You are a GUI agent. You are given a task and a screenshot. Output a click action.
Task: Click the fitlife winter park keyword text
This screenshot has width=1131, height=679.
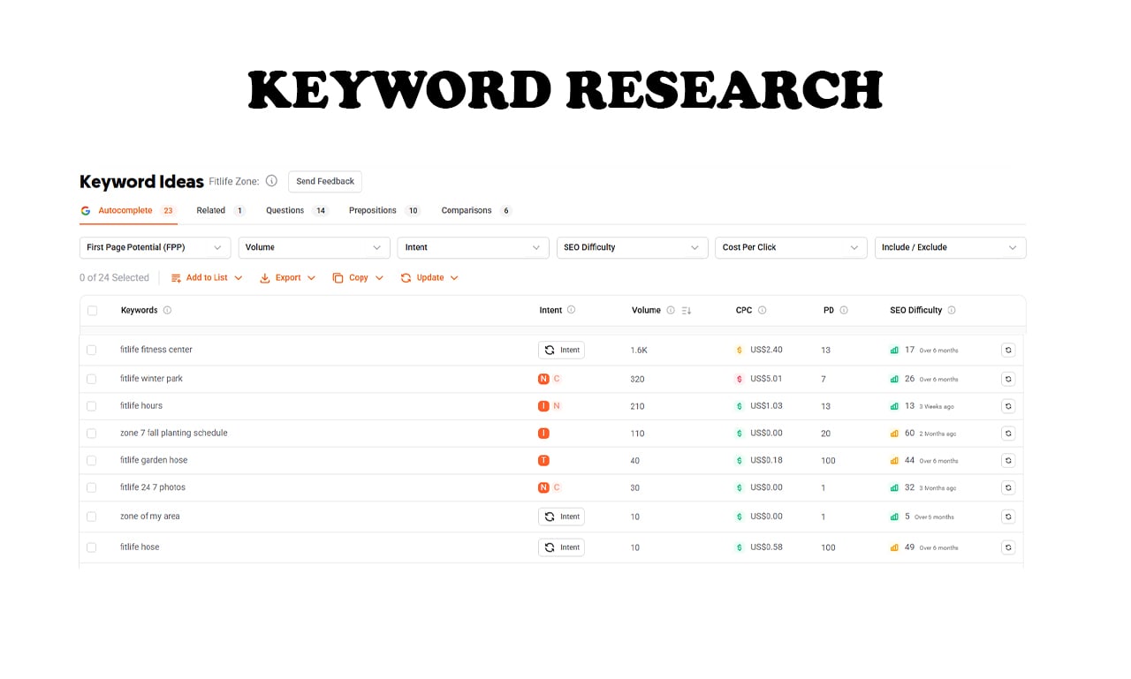point(151,379)
